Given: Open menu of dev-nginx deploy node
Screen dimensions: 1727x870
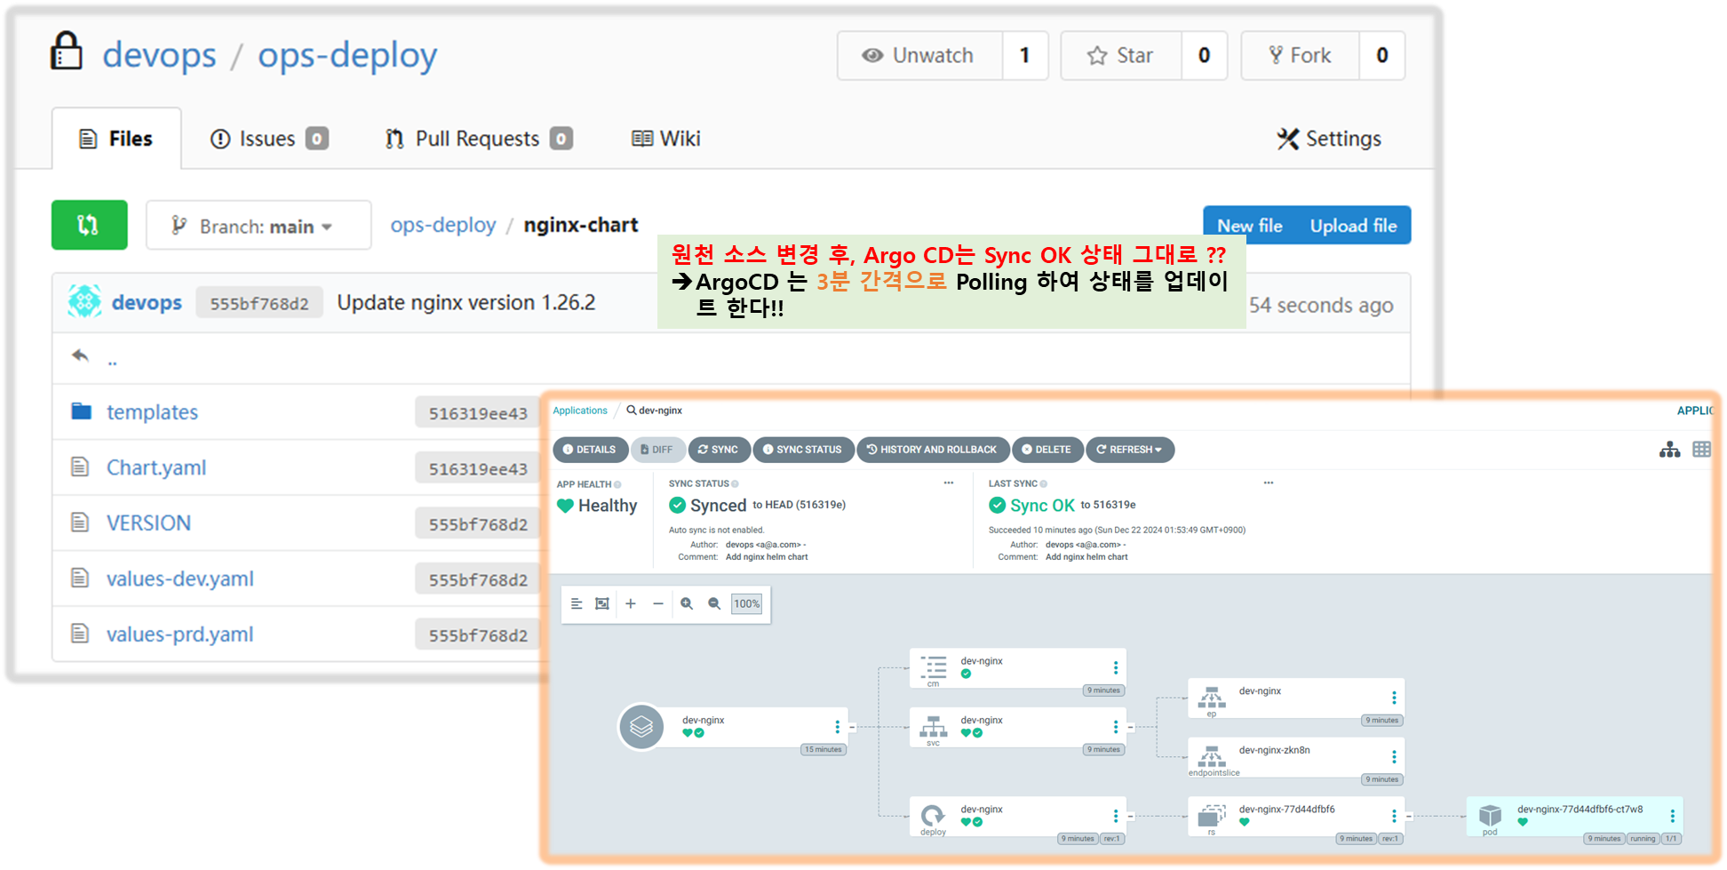Looking at the screenshot, I should coord(1116,816).
